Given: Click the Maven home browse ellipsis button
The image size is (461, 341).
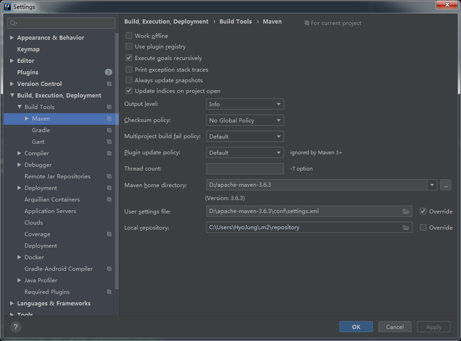Looking at the screenshot, I should [x=445, y=185].
